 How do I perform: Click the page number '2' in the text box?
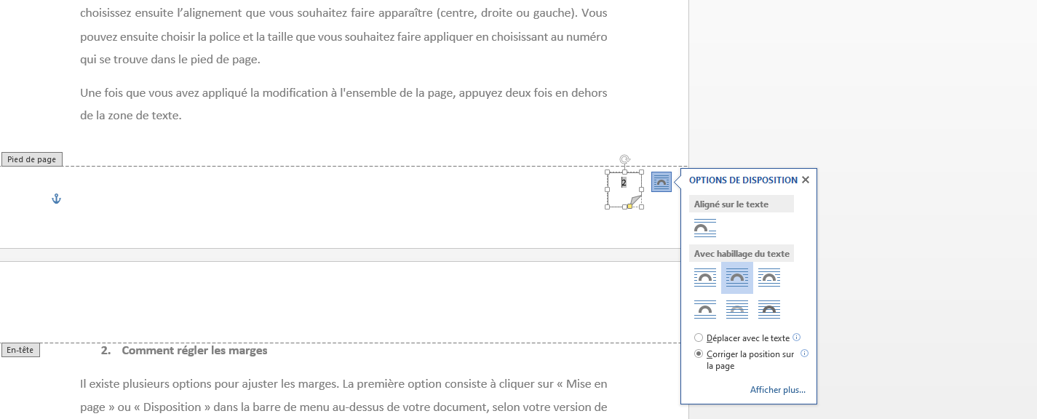624,183
